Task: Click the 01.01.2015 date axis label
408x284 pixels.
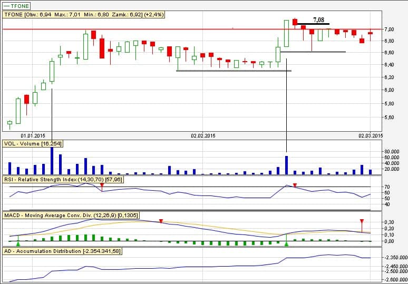Action: coord(33,135)
